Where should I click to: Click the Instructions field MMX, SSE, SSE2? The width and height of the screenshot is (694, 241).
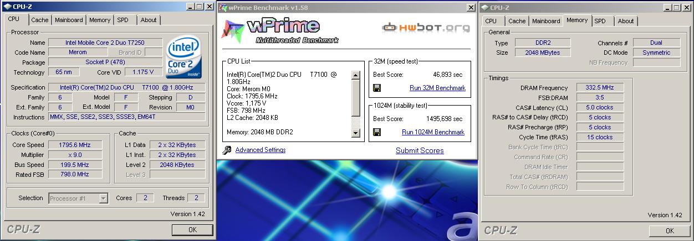[127, 117]
